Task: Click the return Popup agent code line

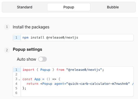Action: tap(80, 84)
